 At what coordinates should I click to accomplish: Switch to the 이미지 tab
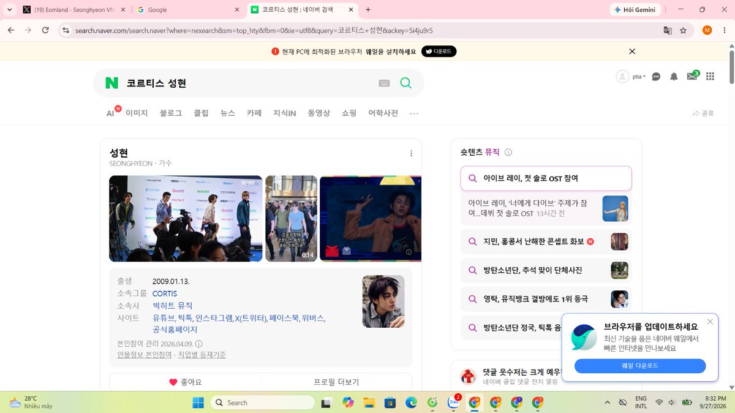pos(137,113)
